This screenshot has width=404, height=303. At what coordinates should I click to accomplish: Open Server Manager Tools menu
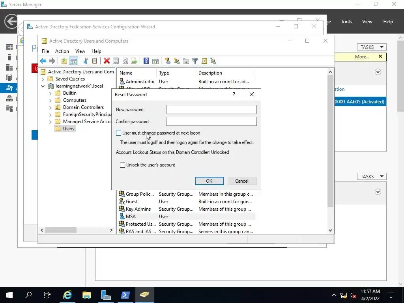tap(346, 22)
